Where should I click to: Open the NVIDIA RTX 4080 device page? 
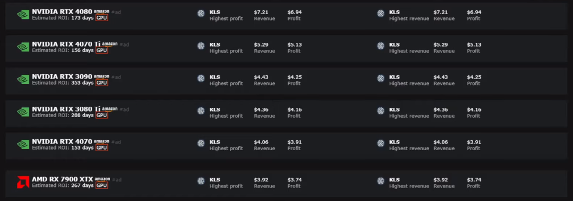62,12
